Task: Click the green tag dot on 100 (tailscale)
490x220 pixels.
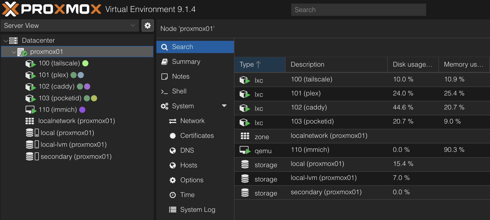Action: (85, 63)
